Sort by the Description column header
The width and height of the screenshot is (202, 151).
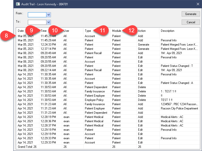point(167,31)
